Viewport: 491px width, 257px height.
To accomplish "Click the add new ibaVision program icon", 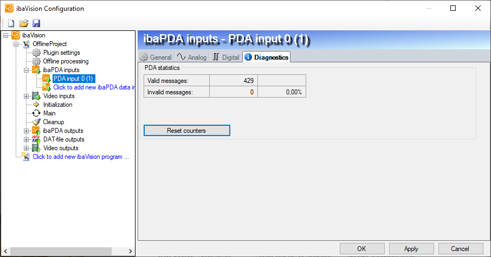I will click(25, 157).
